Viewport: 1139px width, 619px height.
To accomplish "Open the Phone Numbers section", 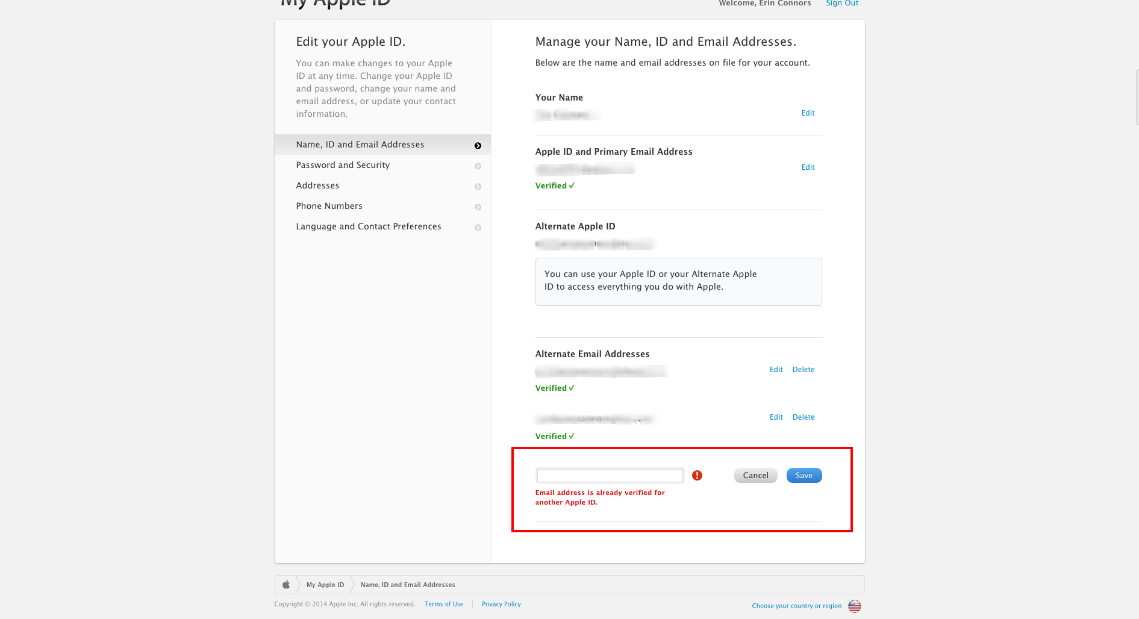I will click(382, 206).
